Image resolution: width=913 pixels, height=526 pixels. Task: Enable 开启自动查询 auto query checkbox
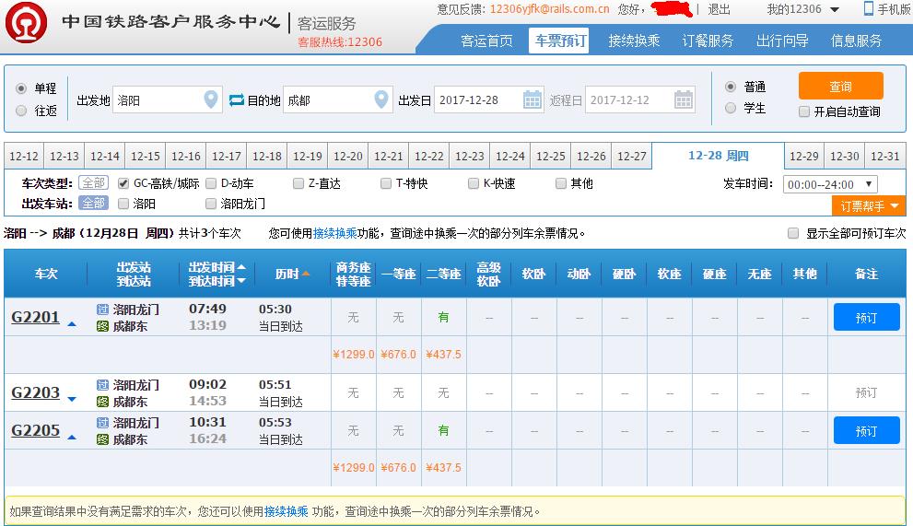point(804,111)
